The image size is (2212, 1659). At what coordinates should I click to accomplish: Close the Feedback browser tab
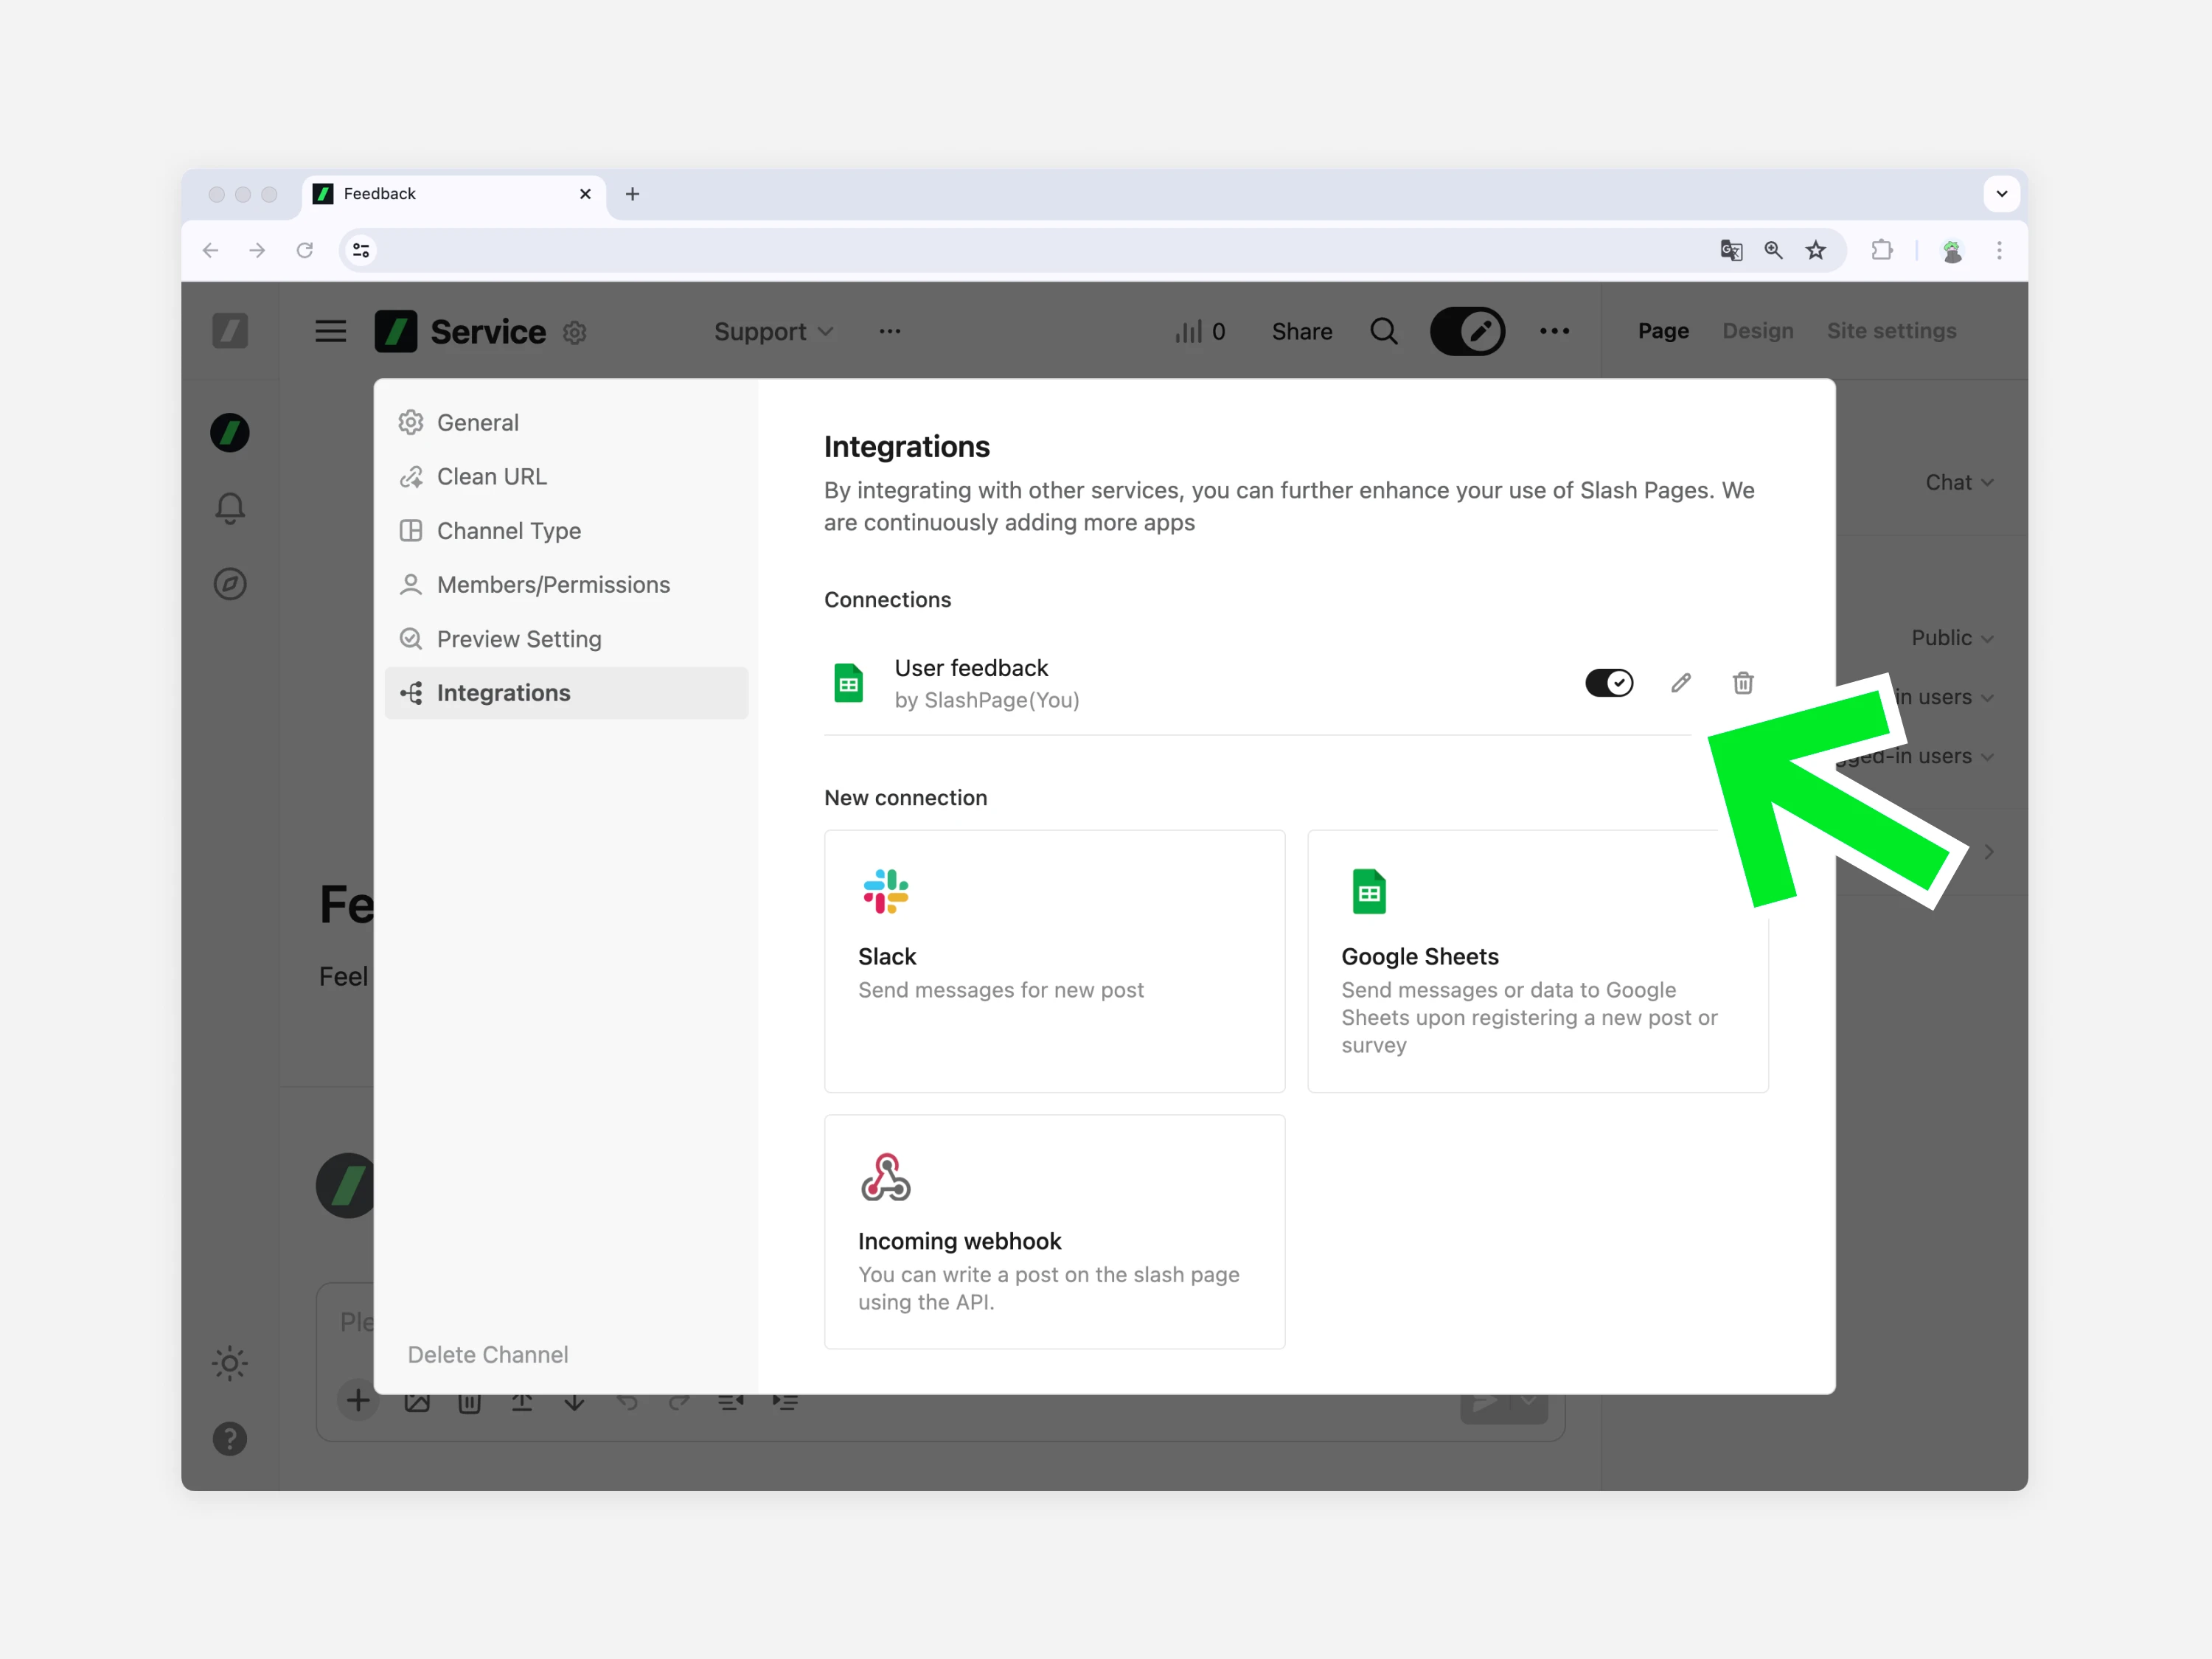coord(585,194)
